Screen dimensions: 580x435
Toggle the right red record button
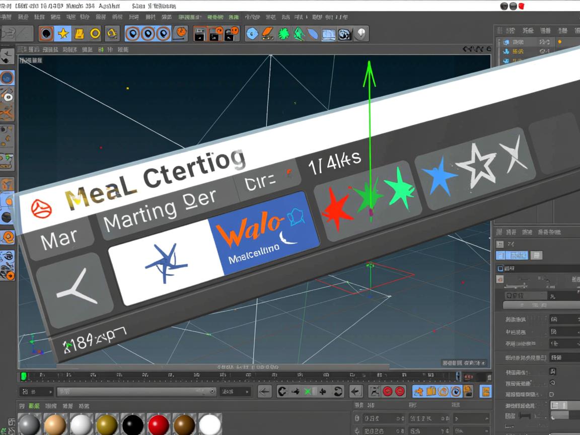[400, 391]
